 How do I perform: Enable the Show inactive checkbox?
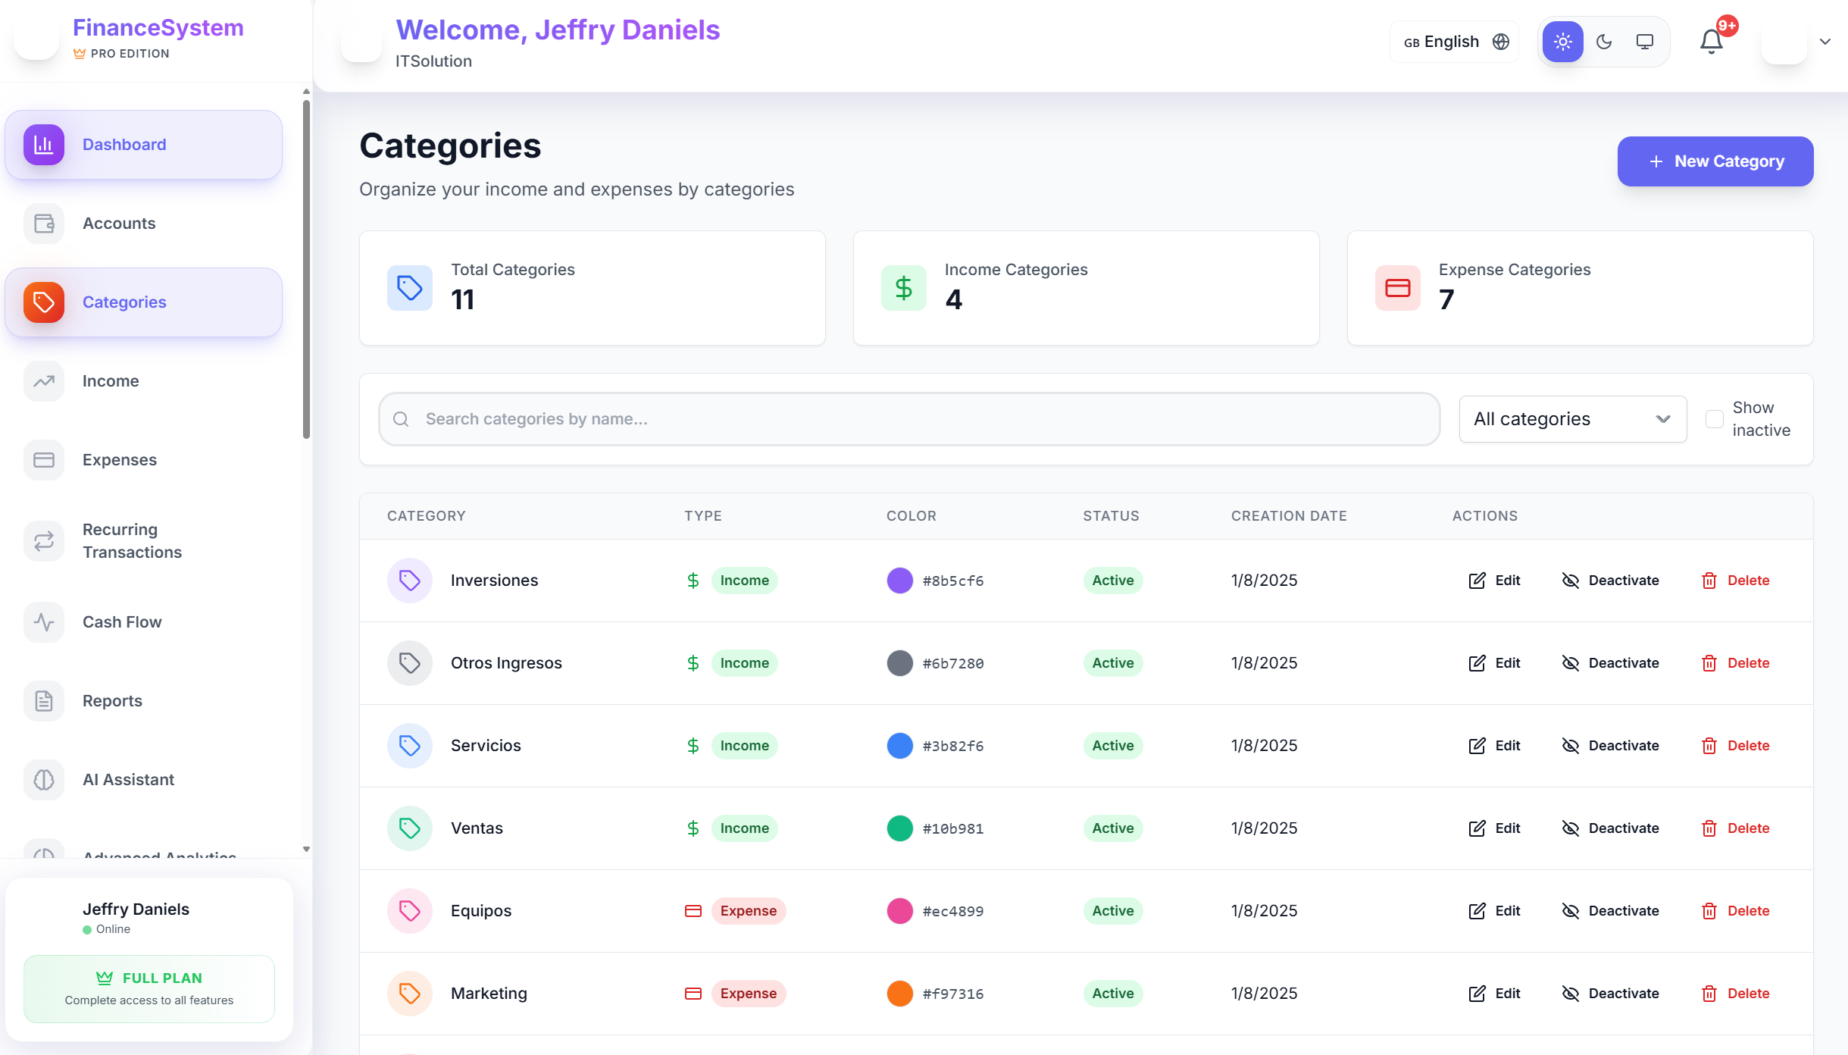pos(1715,419)
